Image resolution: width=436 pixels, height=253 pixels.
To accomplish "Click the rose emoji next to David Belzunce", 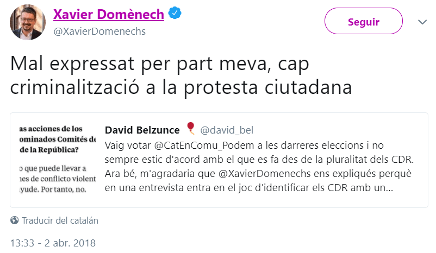I will [x=190, y=129].
